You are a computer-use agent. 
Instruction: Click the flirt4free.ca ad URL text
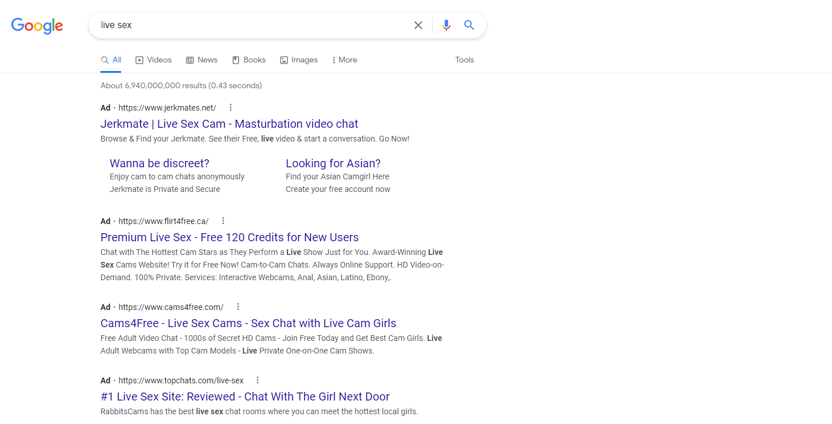[164, 221]
